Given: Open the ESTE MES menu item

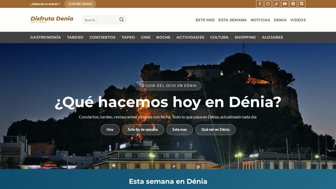Looking at the screenshot, I should point(205,20).
